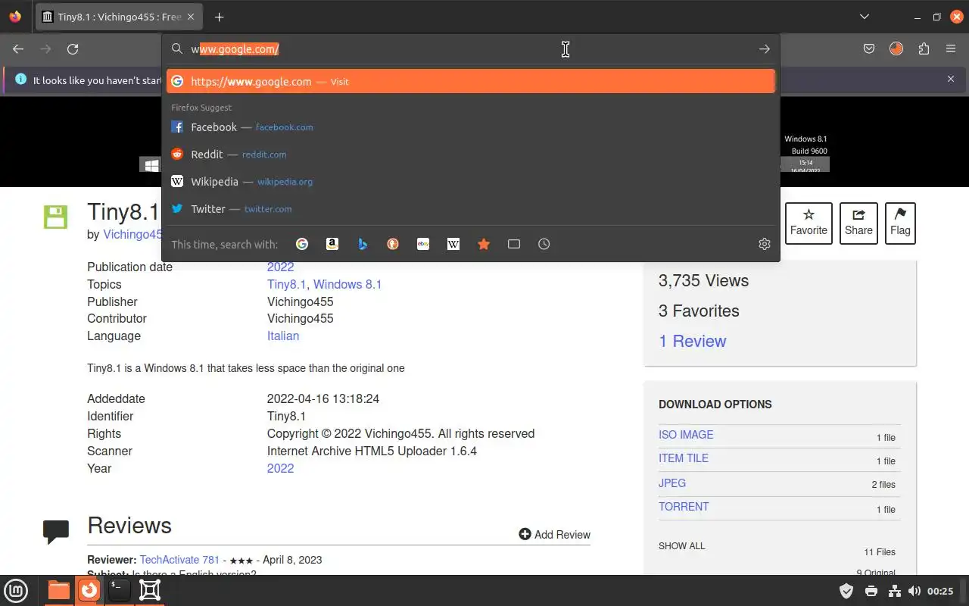Search this time with eBay icon

tap(423, 244)
